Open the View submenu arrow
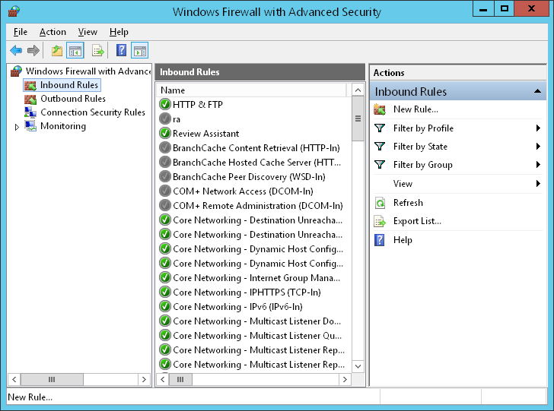Image resolution: width=554 pixels, height=411 pixels. tap(538, 183)
